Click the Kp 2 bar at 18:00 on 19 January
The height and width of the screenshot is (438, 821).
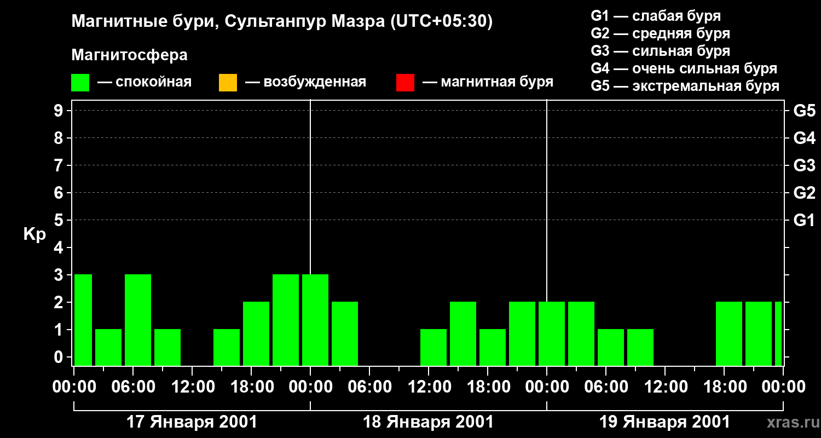click(x=729, y=333)
